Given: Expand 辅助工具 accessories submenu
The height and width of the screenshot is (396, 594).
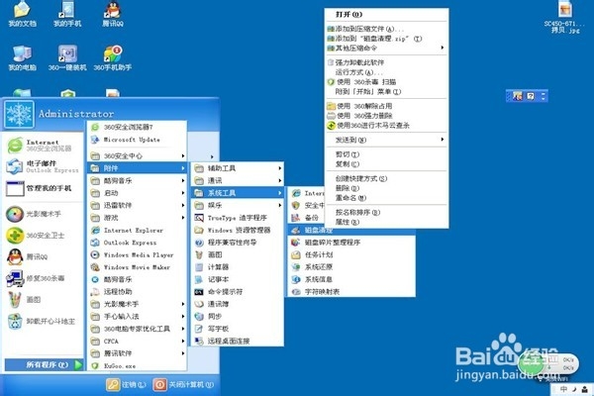Looking at the screenshot, I should [238, 168].
